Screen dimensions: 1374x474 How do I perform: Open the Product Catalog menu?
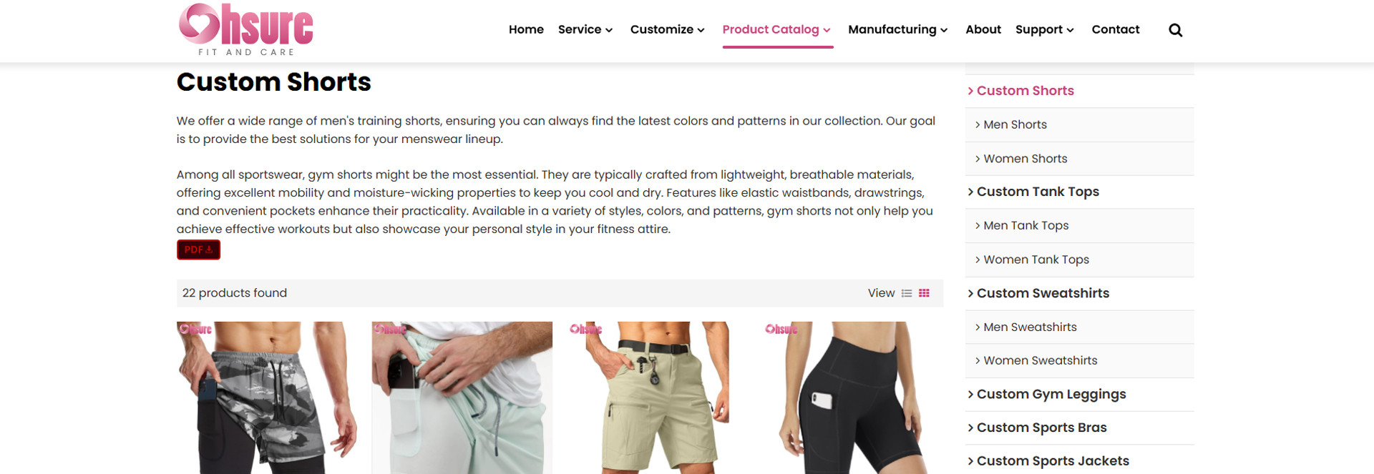click(x=776, y=29)
